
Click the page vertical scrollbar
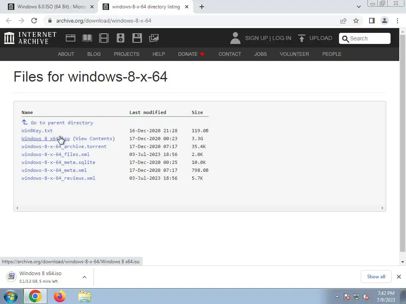click(x=402, y=142)
